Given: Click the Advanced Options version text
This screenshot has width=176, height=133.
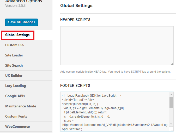Looking at the screenshot, I should [15, 6].
